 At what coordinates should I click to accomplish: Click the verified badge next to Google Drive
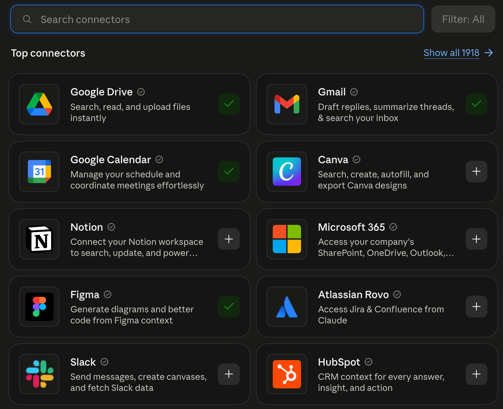[141, 92]
